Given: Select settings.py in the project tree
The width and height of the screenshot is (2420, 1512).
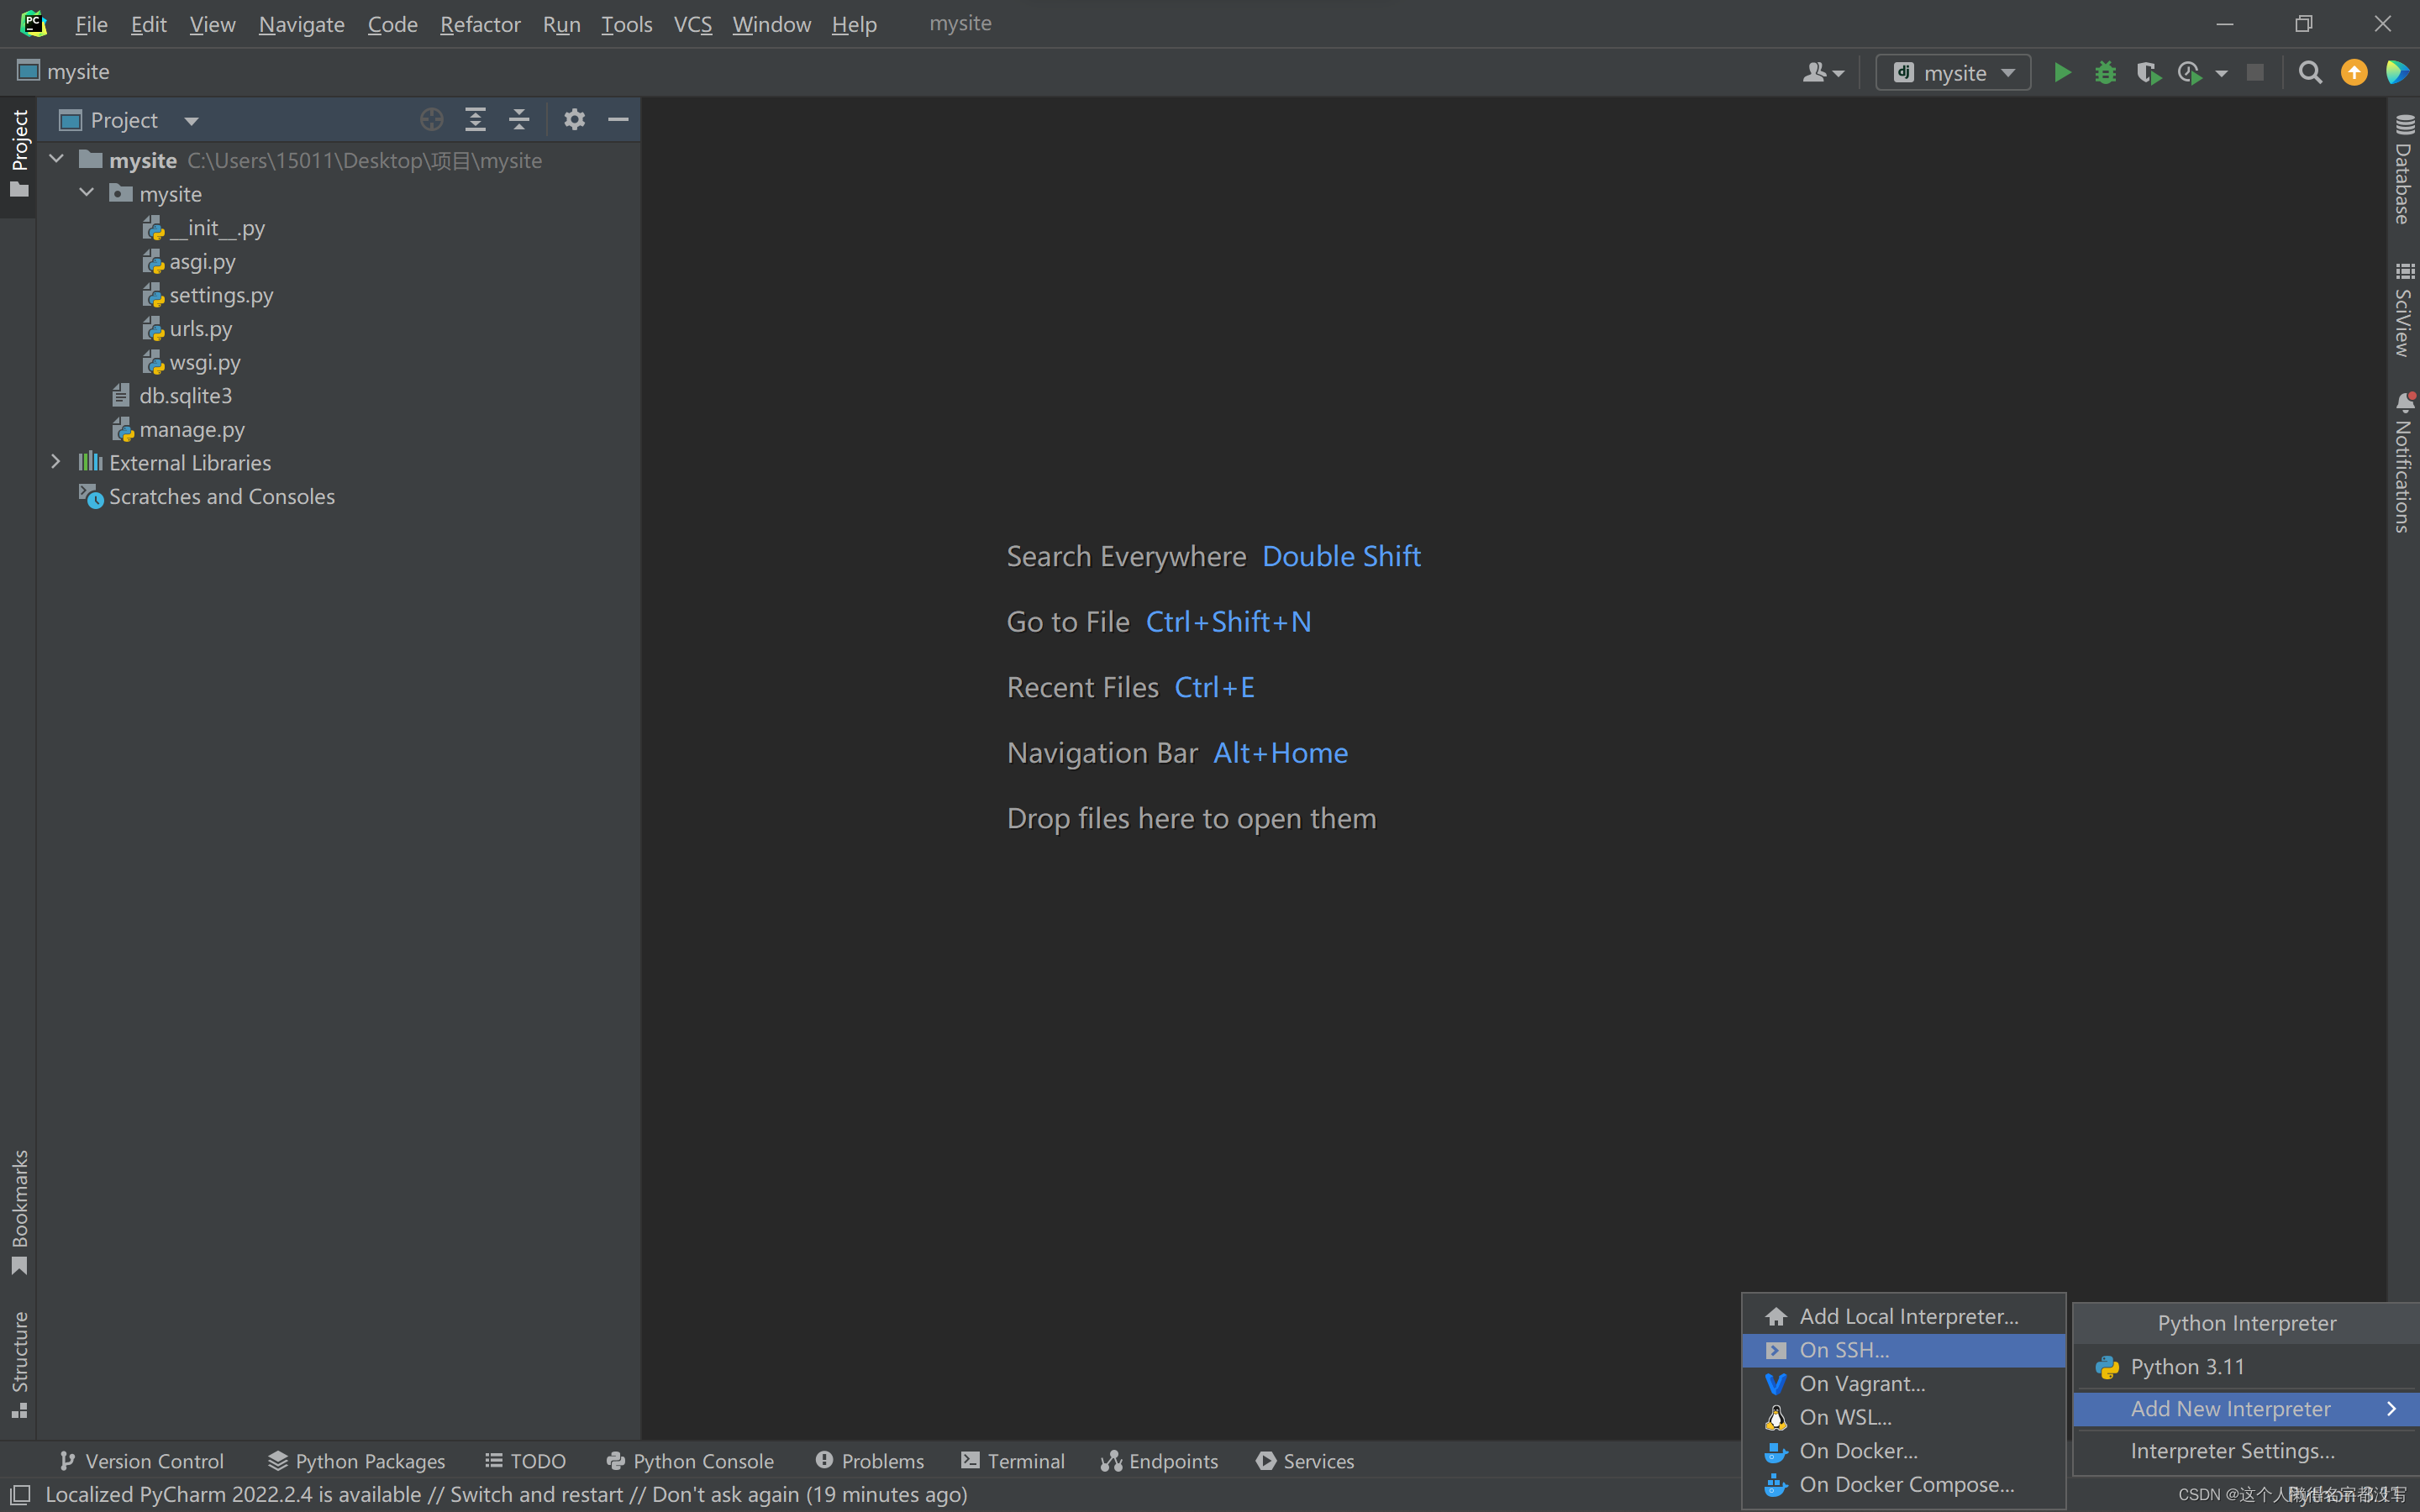Looking at the screenshot, I should tap(208, 294).
